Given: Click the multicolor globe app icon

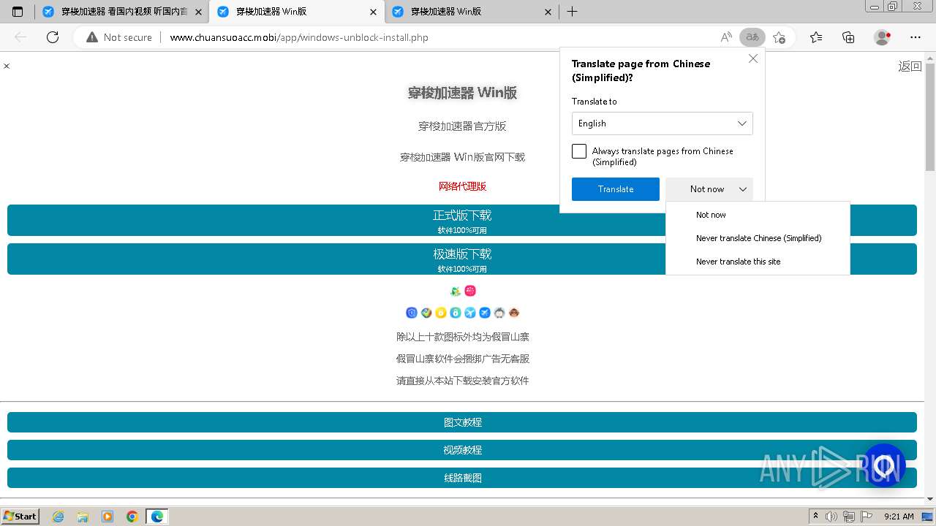Looking at the screenshot, I should (x=426, y=313).
